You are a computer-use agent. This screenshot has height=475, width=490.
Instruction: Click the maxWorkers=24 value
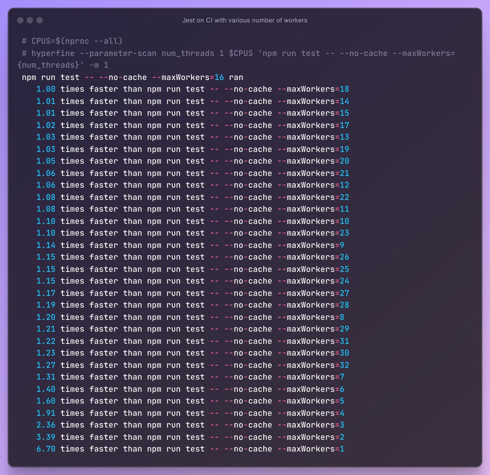(344, 281)
